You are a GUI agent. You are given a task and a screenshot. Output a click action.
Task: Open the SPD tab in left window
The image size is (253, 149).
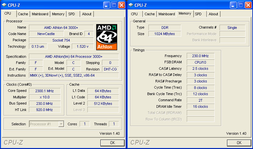point(71,14)
